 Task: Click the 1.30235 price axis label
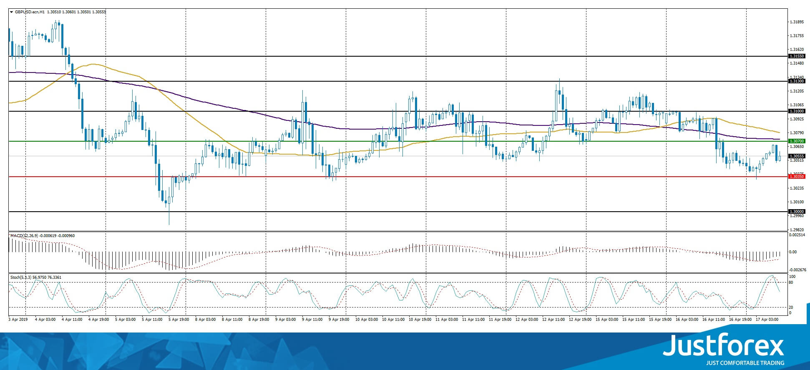[797, 188]
